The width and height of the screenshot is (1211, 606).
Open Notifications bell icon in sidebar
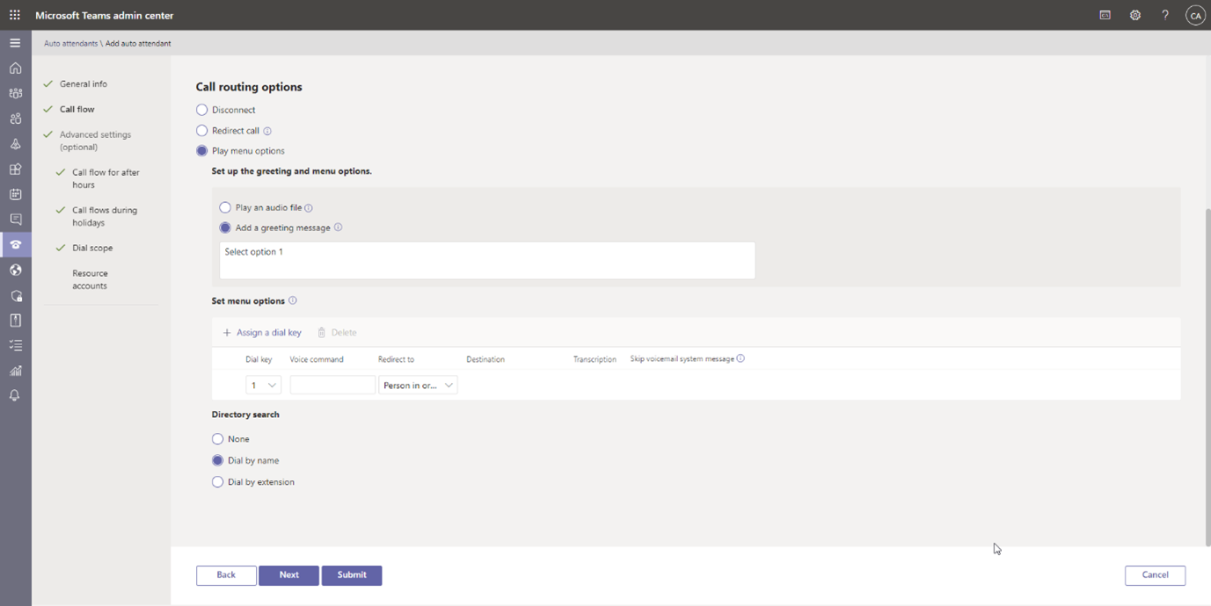click(x=15, y=395)
